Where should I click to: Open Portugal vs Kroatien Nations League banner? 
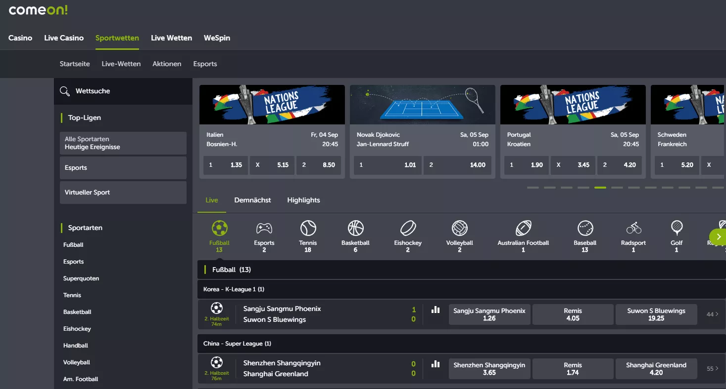[573, 105]
